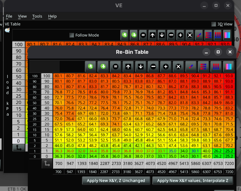Click the white up-arrow icon in VE Table toolbar
The image size is (241, 191).
(x=152, y=35)
